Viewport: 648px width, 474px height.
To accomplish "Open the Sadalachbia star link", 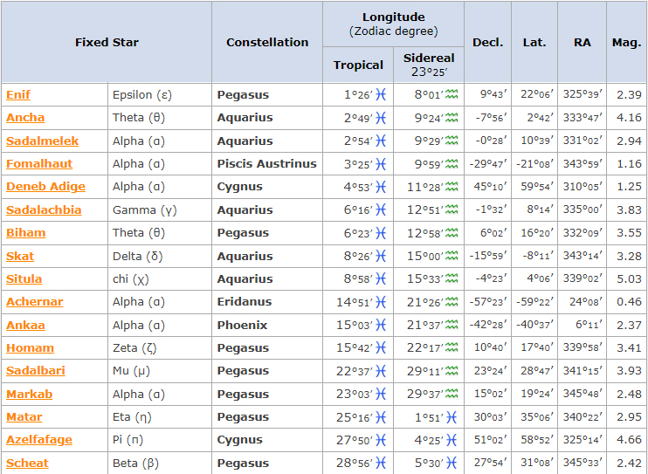I will [x=44, y=210].
